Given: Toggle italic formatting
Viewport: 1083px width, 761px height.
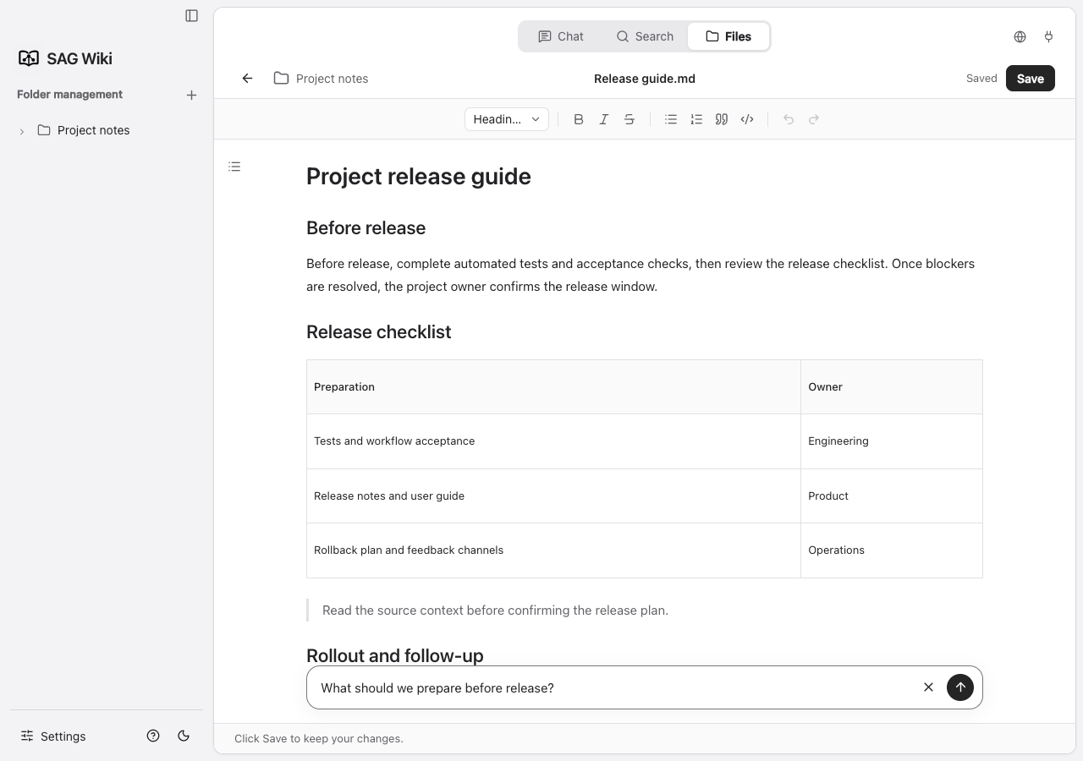Looking at the screenshot, I should [604, 119].
